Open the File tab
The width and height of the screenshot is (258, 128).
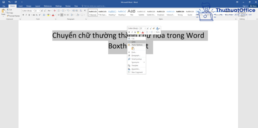click(x=4, y=6)
